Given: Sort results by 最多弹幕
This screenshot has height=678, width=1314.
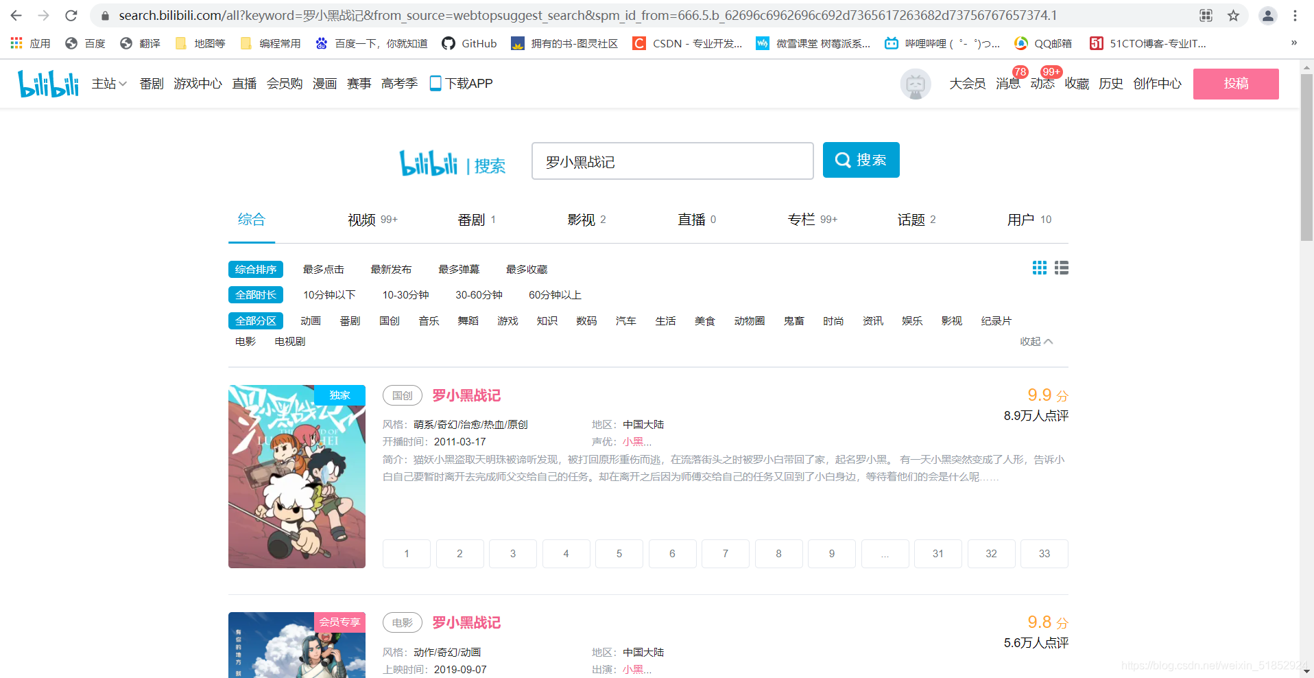Looking at the screenshot, I should point(459,270).
